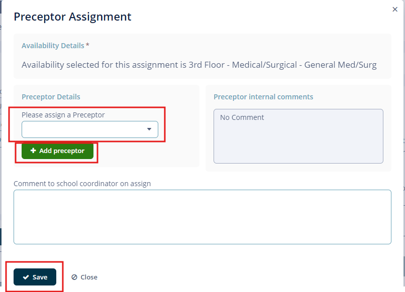Click the dropdown caret in preceptor selector
The image size is (405, 292).
(149, 129)
